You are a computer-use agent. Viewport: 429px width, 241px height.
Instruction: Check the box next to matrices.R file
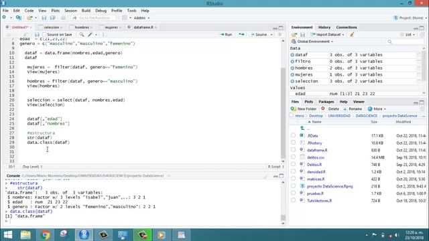click(x=293, y=179)
